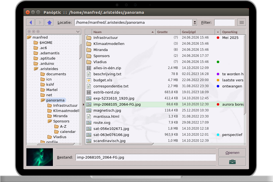Click the file list horizontal scrollbar
The width and height of the screenshot is (273, 182).
tap(119, 144)
